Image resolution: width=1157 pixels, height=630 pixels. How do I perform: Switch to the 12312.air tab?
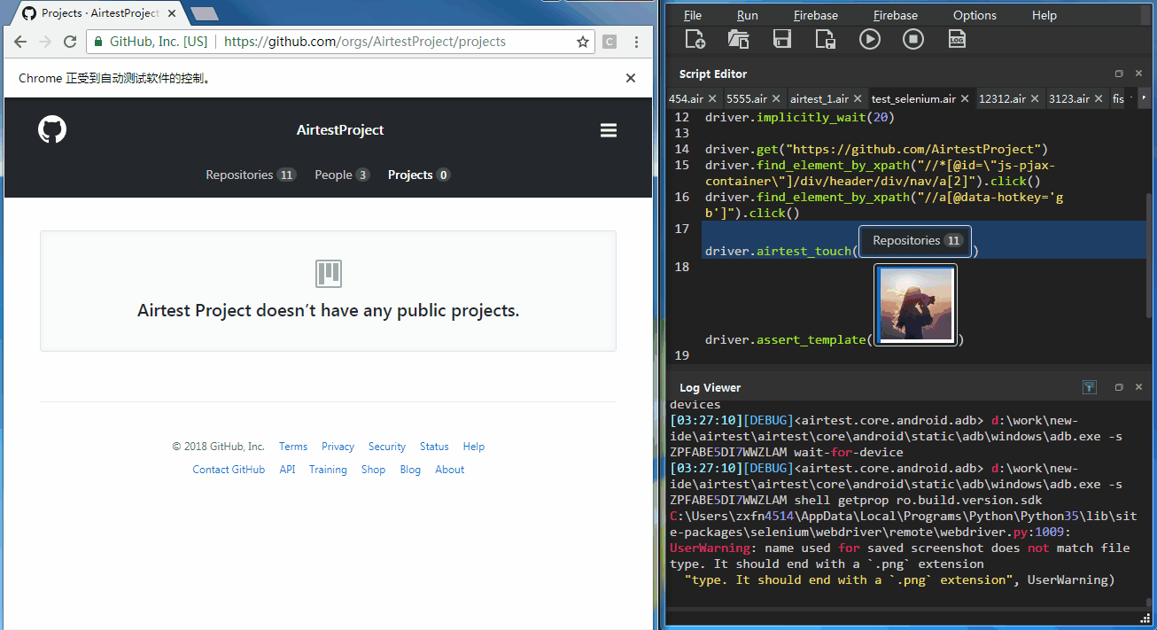coord(1002,99)
